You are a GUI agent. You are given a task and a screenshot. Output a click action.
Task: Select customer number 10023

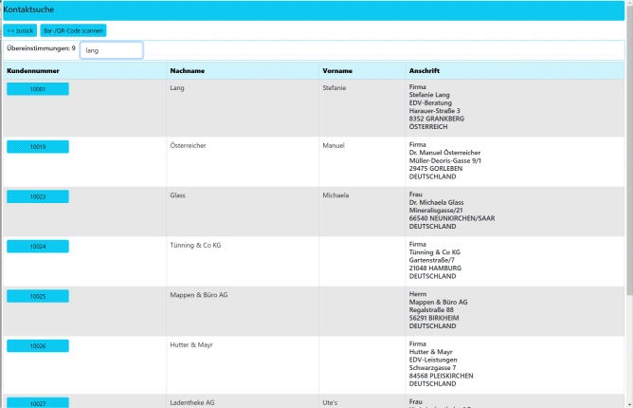pyautogui.click(x=38, y=196)
